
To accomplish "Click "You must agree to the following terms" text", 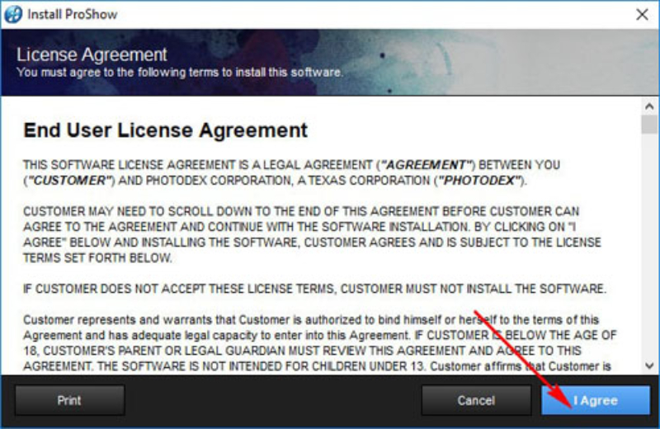I will pos(179,73).
